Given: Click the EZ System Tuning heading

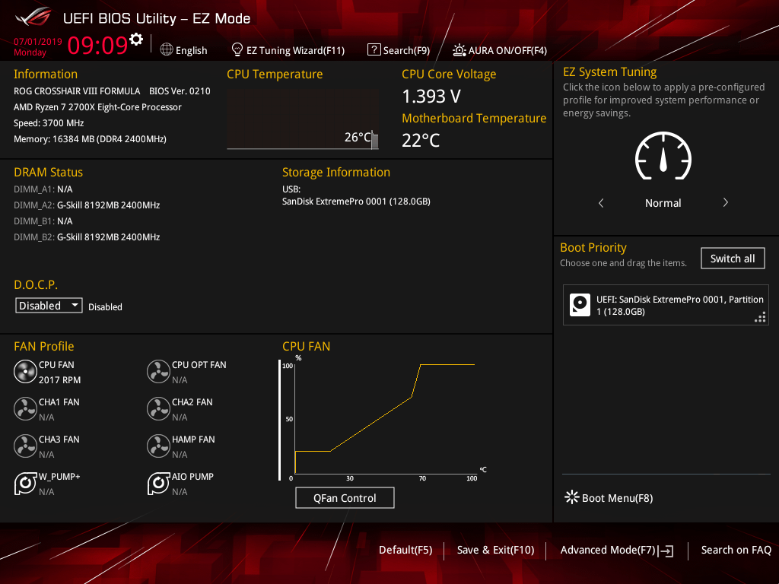Looking at the screenshot, I should tap(609, 72).
